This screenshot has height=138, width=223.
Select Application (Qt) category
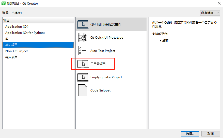pos(38,27)
